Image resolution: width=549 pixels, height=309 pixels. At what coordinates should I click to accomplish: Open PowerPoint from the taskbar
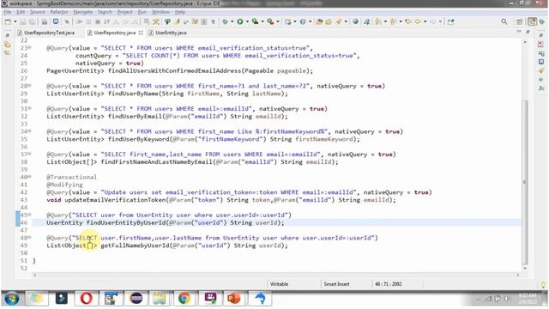pyautogui.click(x=234, y=299)
